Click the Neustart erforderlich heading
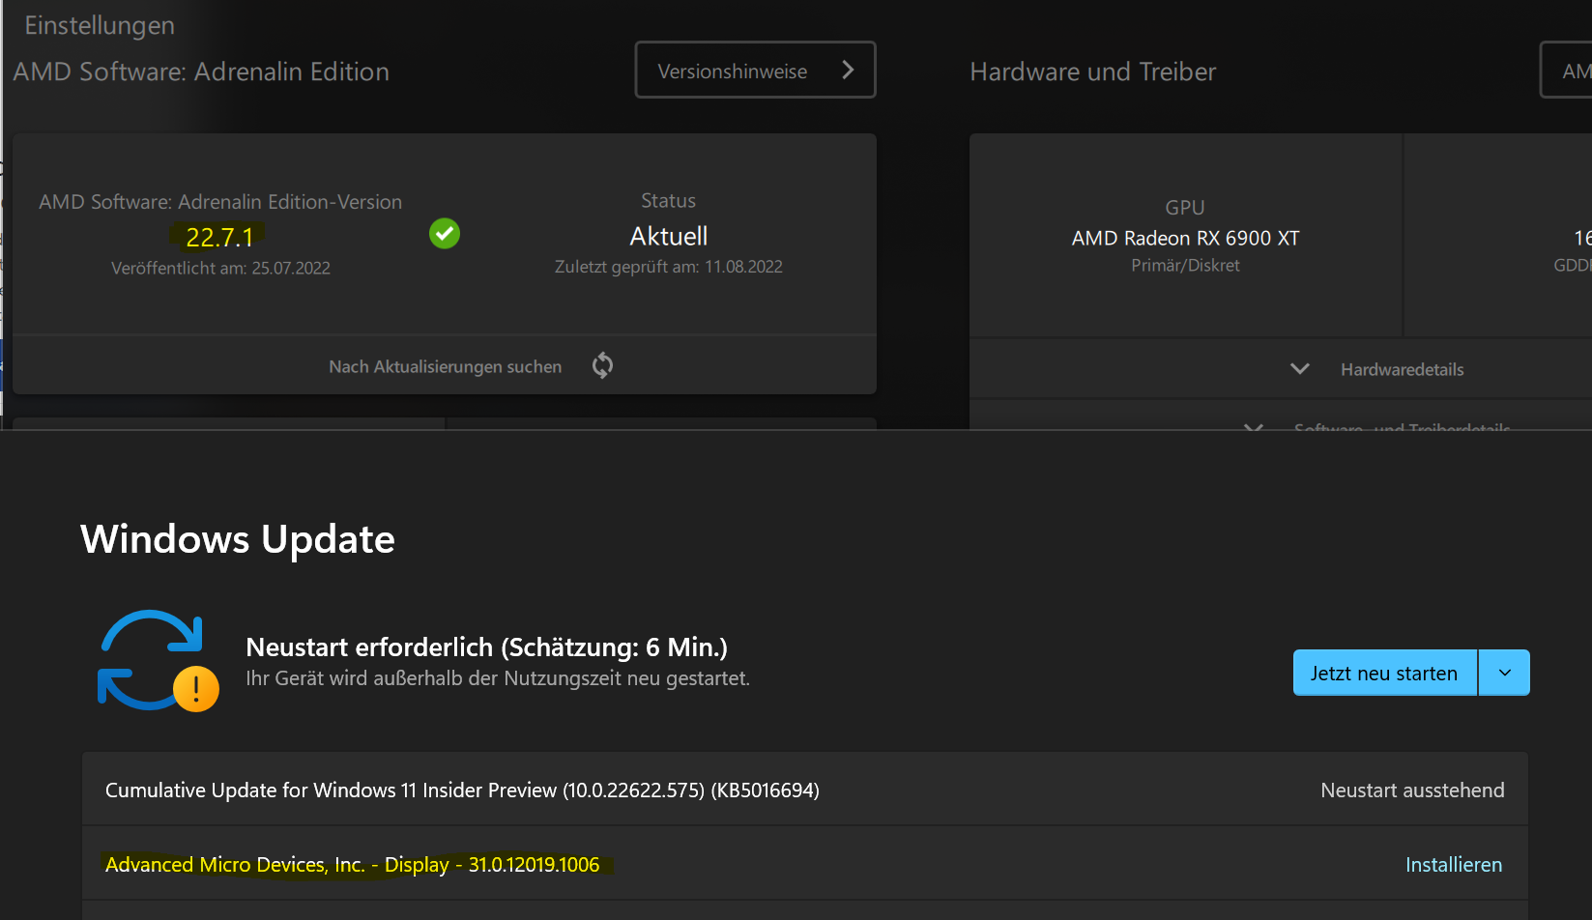Image resolution: width=1592 pixels, height=920 pixels. tap(487, 647)
